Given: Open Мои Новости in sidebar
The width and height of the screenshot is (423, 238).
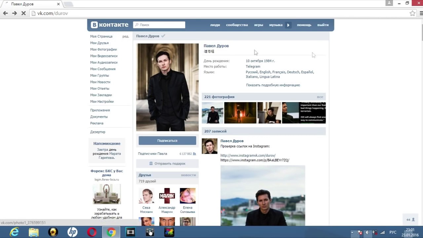Looking at the screenshot, I should pyautogui.click(x=100, y=82).
